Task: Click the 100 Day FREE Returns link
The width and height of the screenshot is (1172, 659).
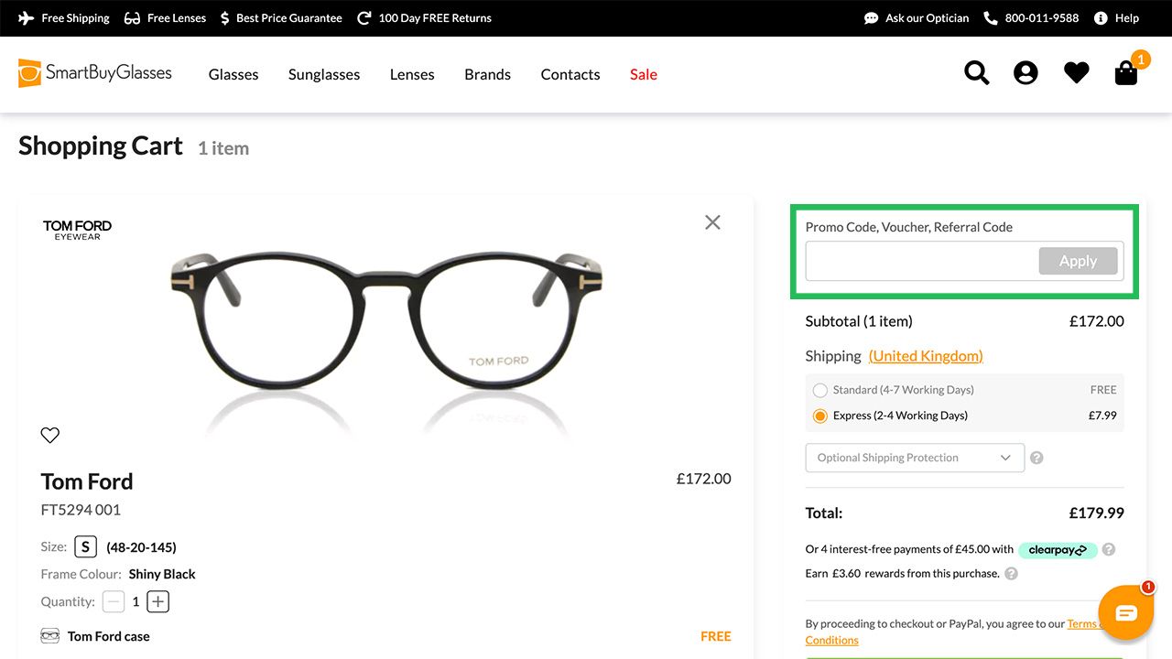Action: click(435, 18)
